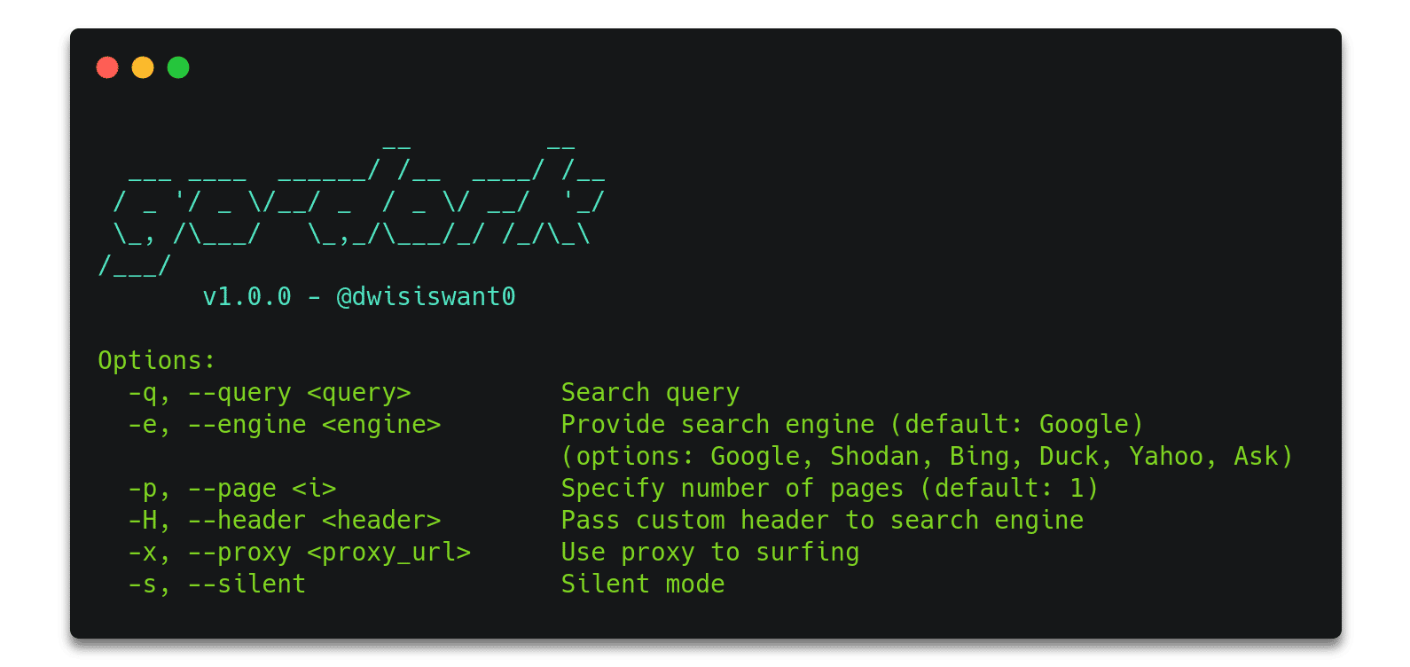Select the --query <query> option flag
This screenshot has height=667, width=1410.
(299, 392)
